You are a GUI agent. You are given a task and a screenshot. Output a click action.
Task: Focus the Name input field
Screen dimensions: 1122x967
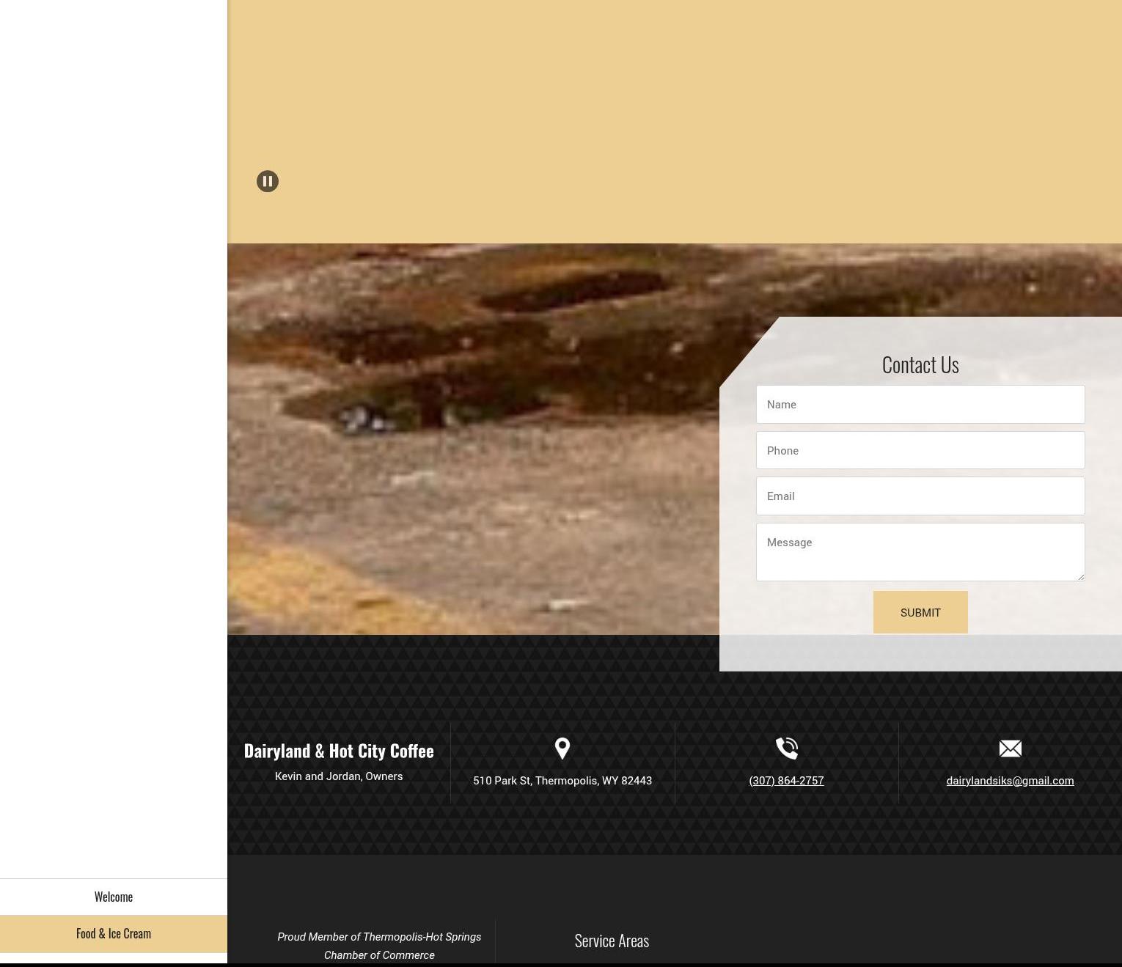920,405
